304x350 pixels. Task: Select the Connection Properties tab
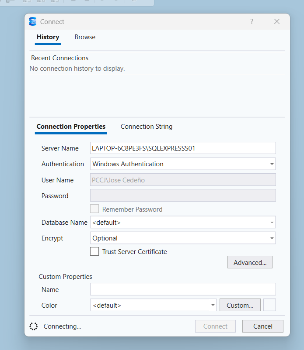click(71, 127)
